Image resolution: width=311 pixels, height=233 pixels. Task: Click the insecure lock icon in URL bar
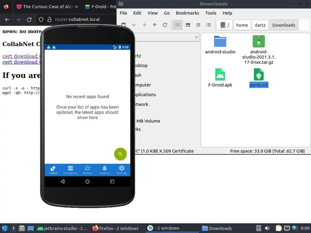click(x=50, y=19)
